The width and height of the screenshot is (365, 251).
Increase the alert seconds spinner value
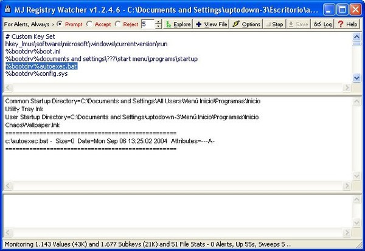point(158,22)
